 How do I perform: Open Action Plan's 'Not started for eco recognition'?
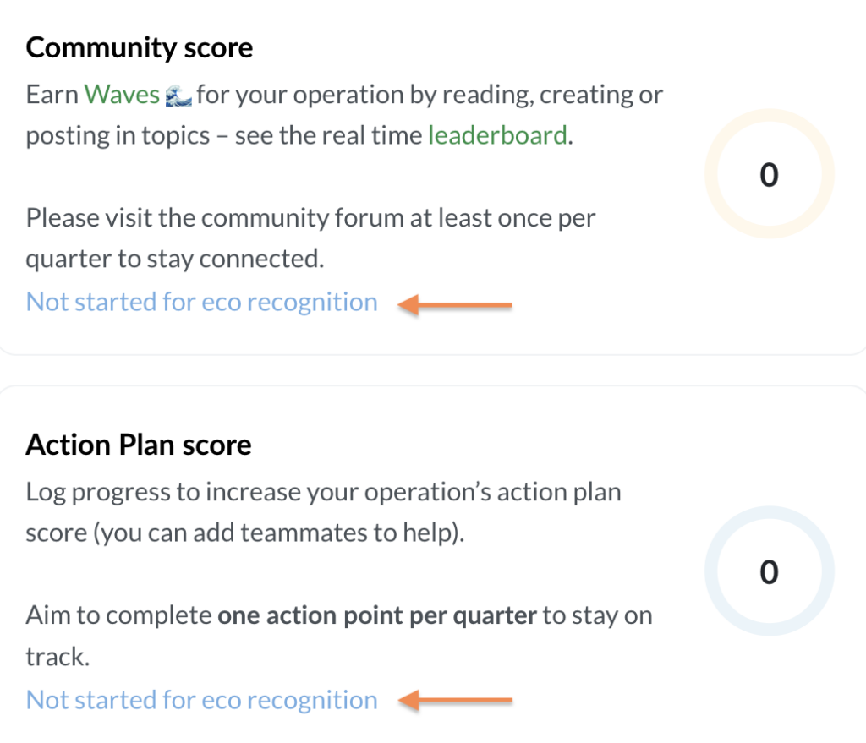[x=202, y=700]
